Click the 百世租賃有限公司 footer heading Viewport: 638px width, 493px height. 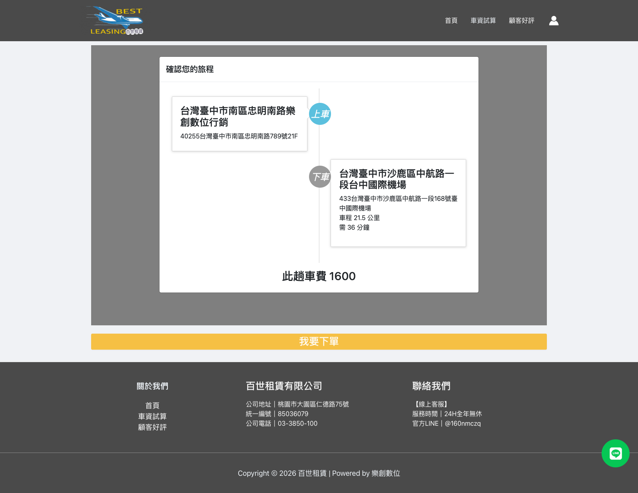[x=284, y=386]
